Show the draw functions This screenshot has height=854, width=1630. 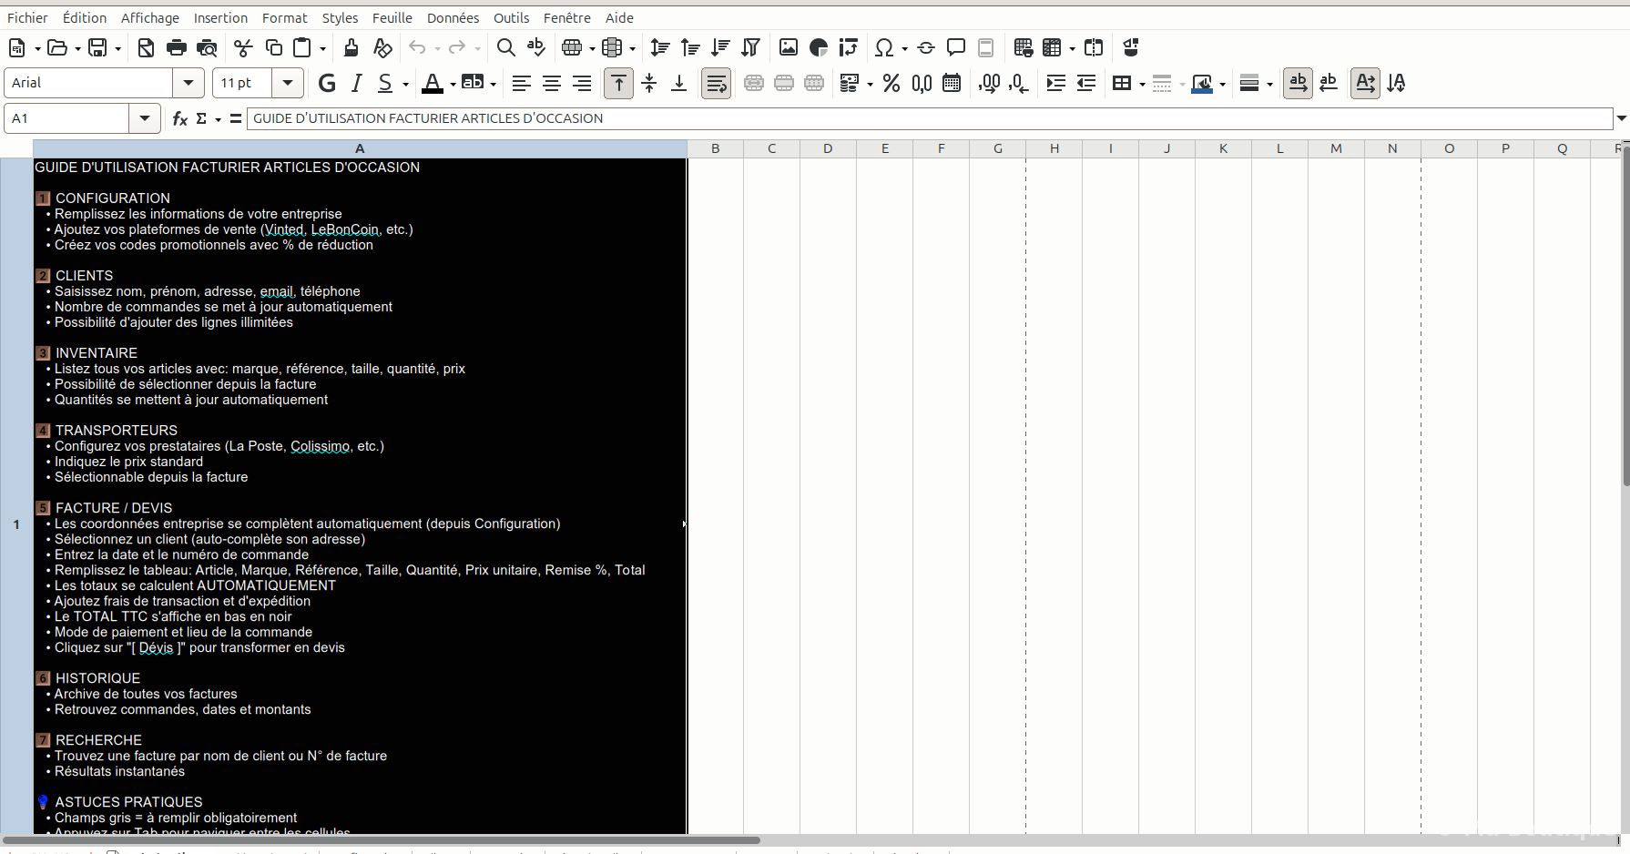click(x=1131, y=47)
